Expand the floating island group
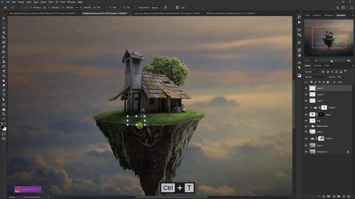The image size is (355, 199). pyautogui.click(x=310, y=126)
